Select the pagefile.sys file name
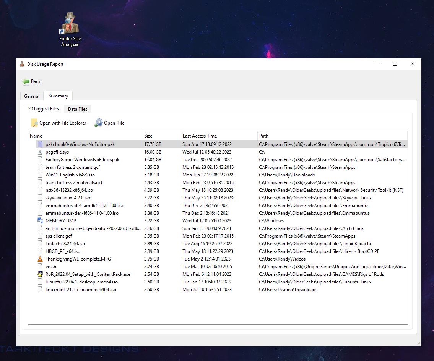The height and width of the screenshot is (361, 434). (57, 152)
